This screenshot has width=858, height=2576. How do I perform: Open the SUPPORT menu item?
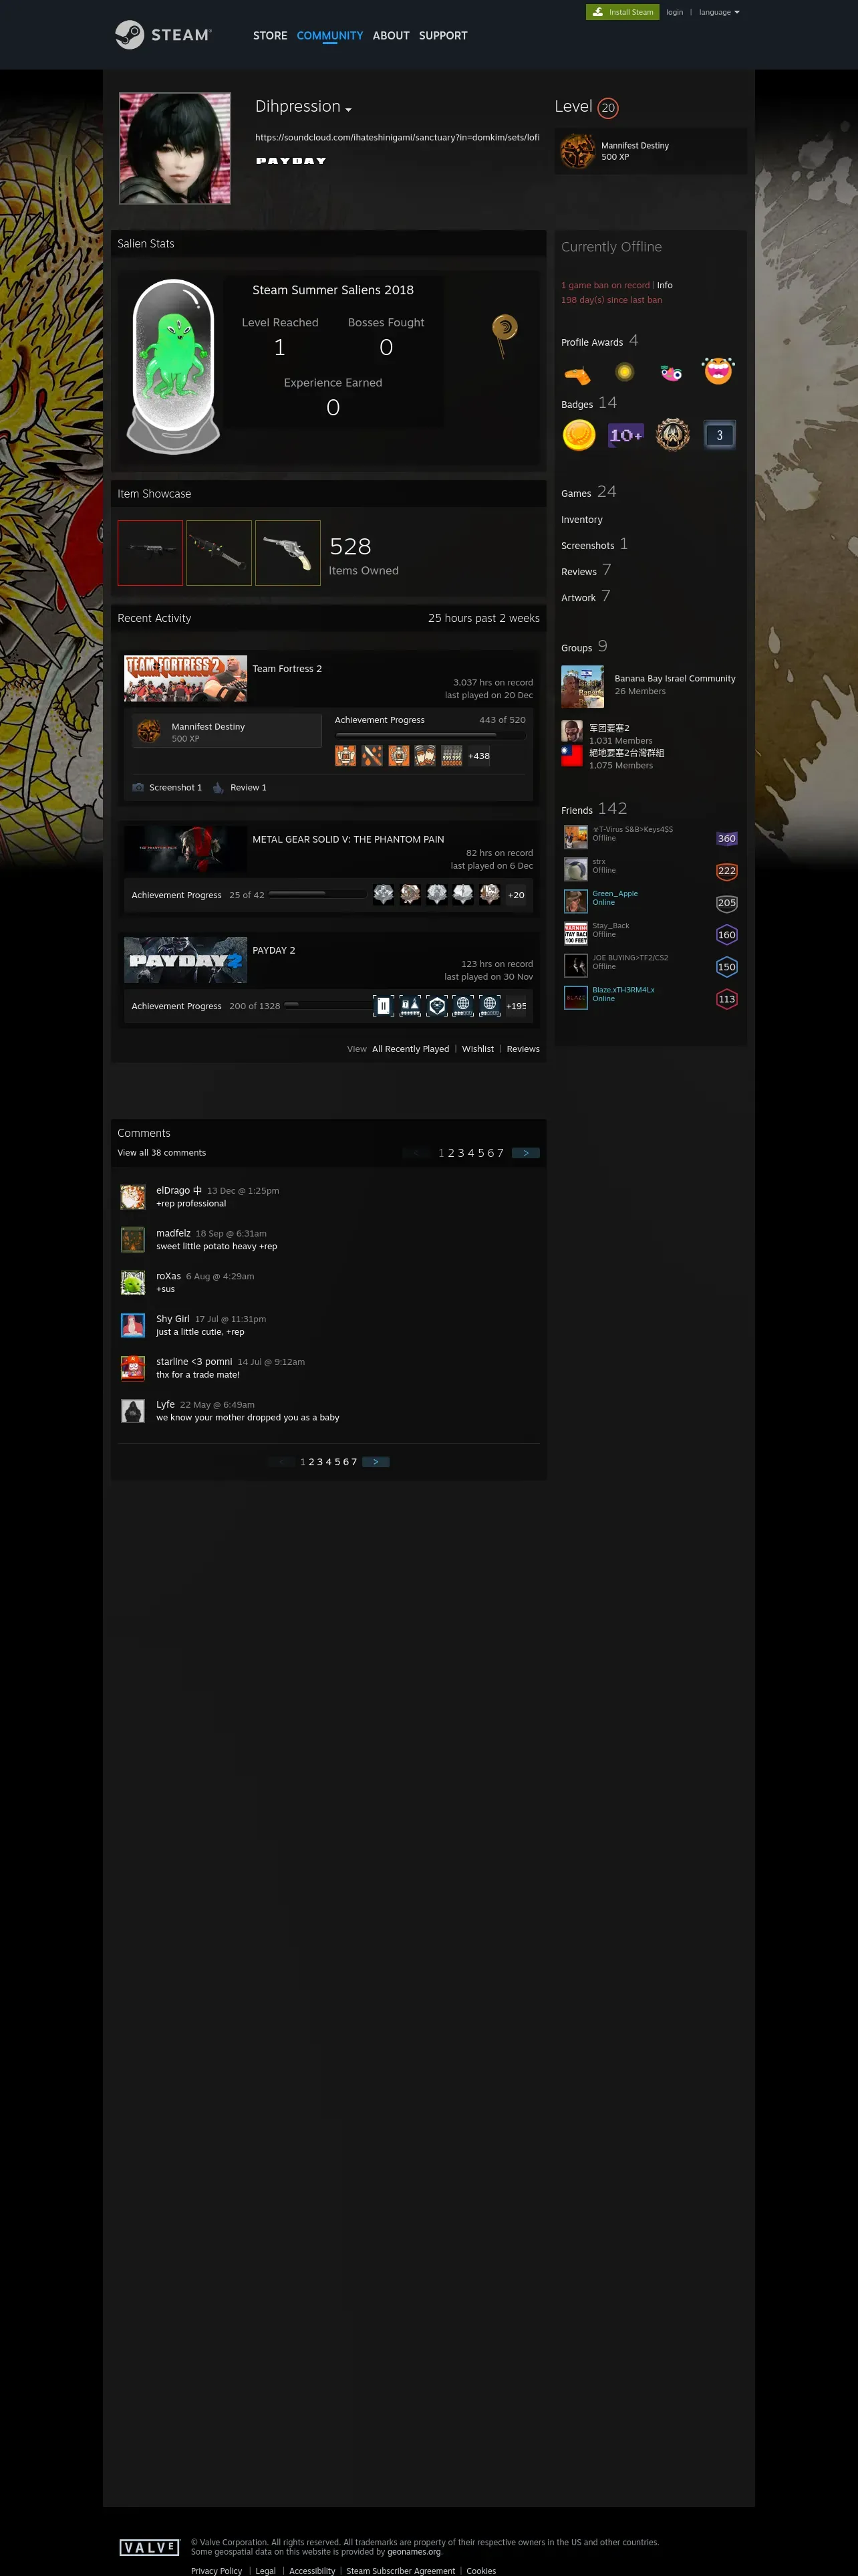(x=442, y=35)
